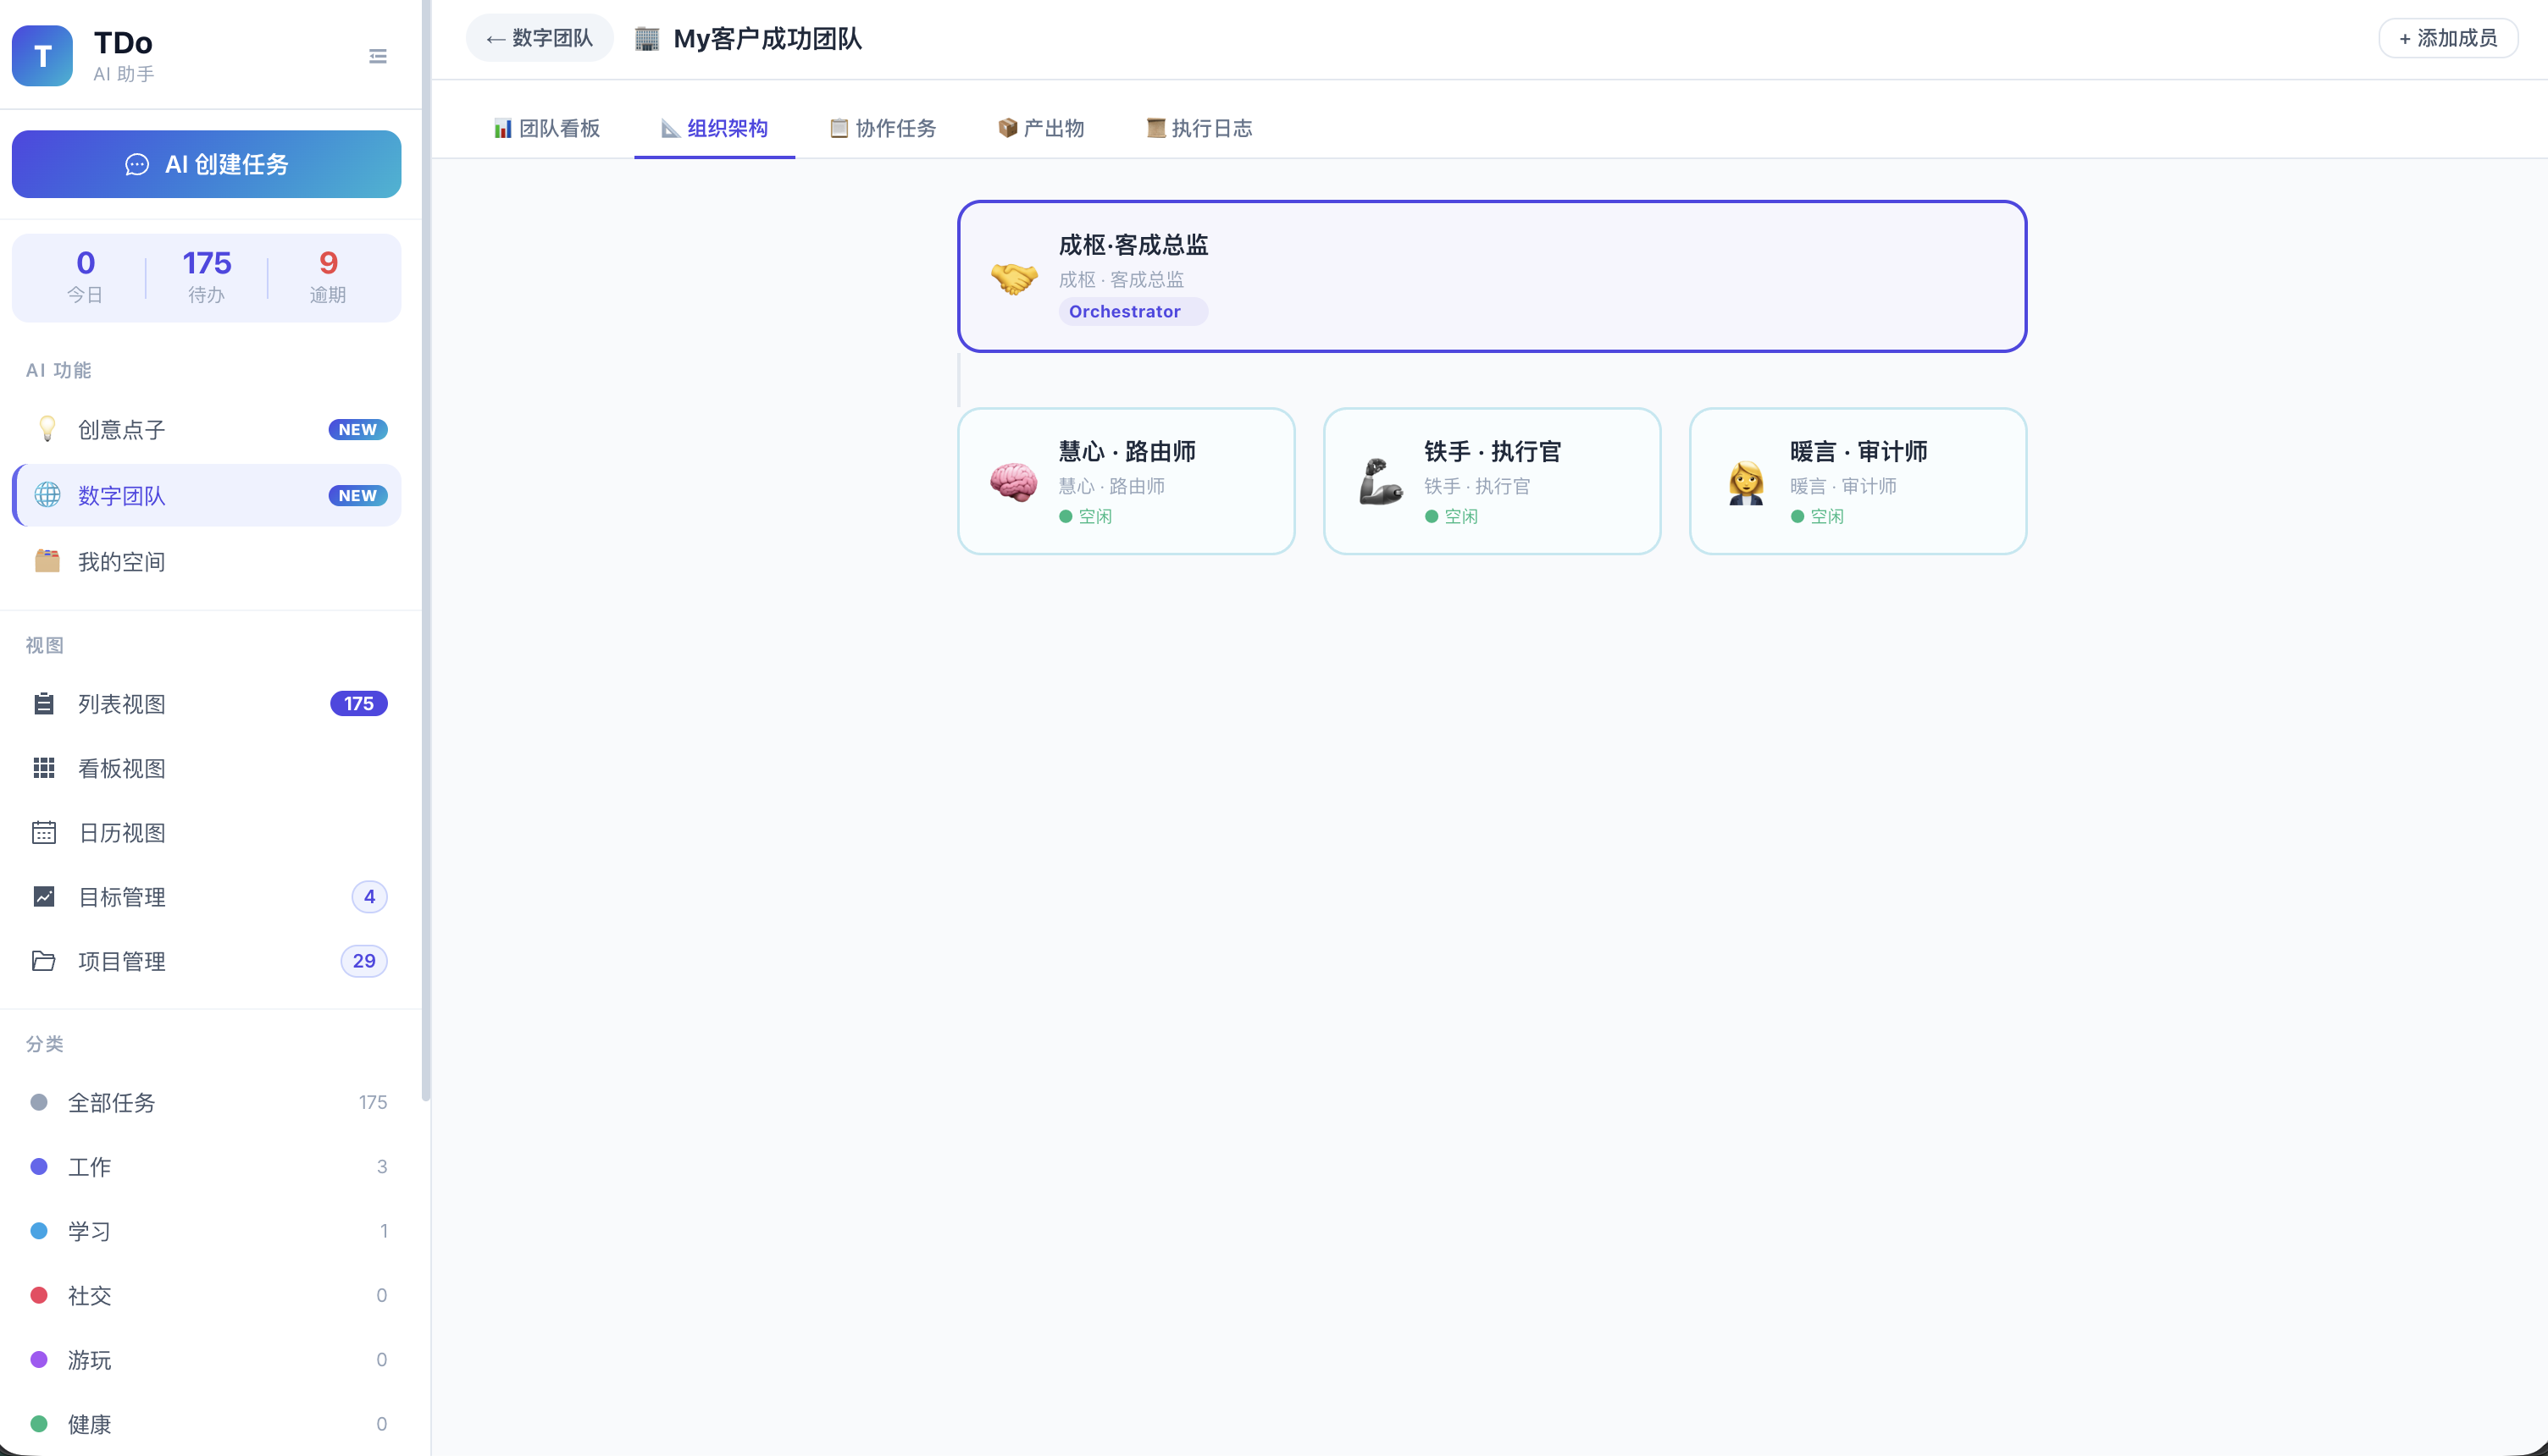
Task: Click the clipboard icon beside 列表视图
Action: click(44, 704)
